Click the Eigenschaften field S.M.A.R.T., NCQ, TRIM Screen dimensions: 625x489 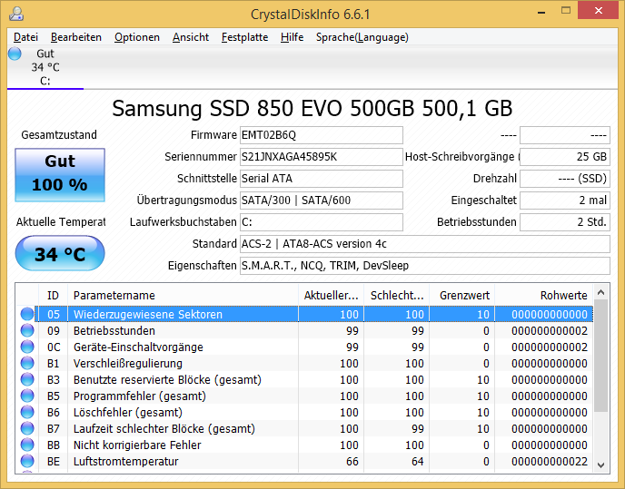pyautogui.click(x=425, y=266)
